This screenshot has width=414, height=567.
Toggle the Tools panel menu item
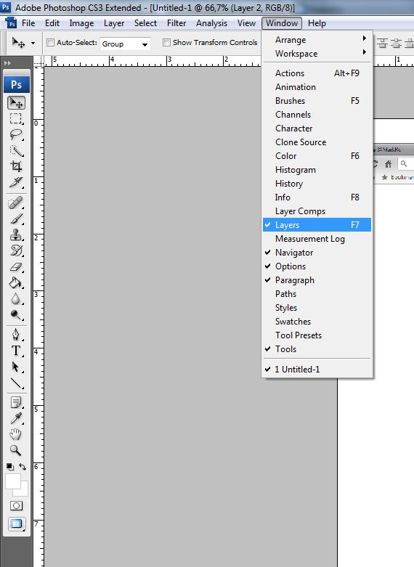317,349
